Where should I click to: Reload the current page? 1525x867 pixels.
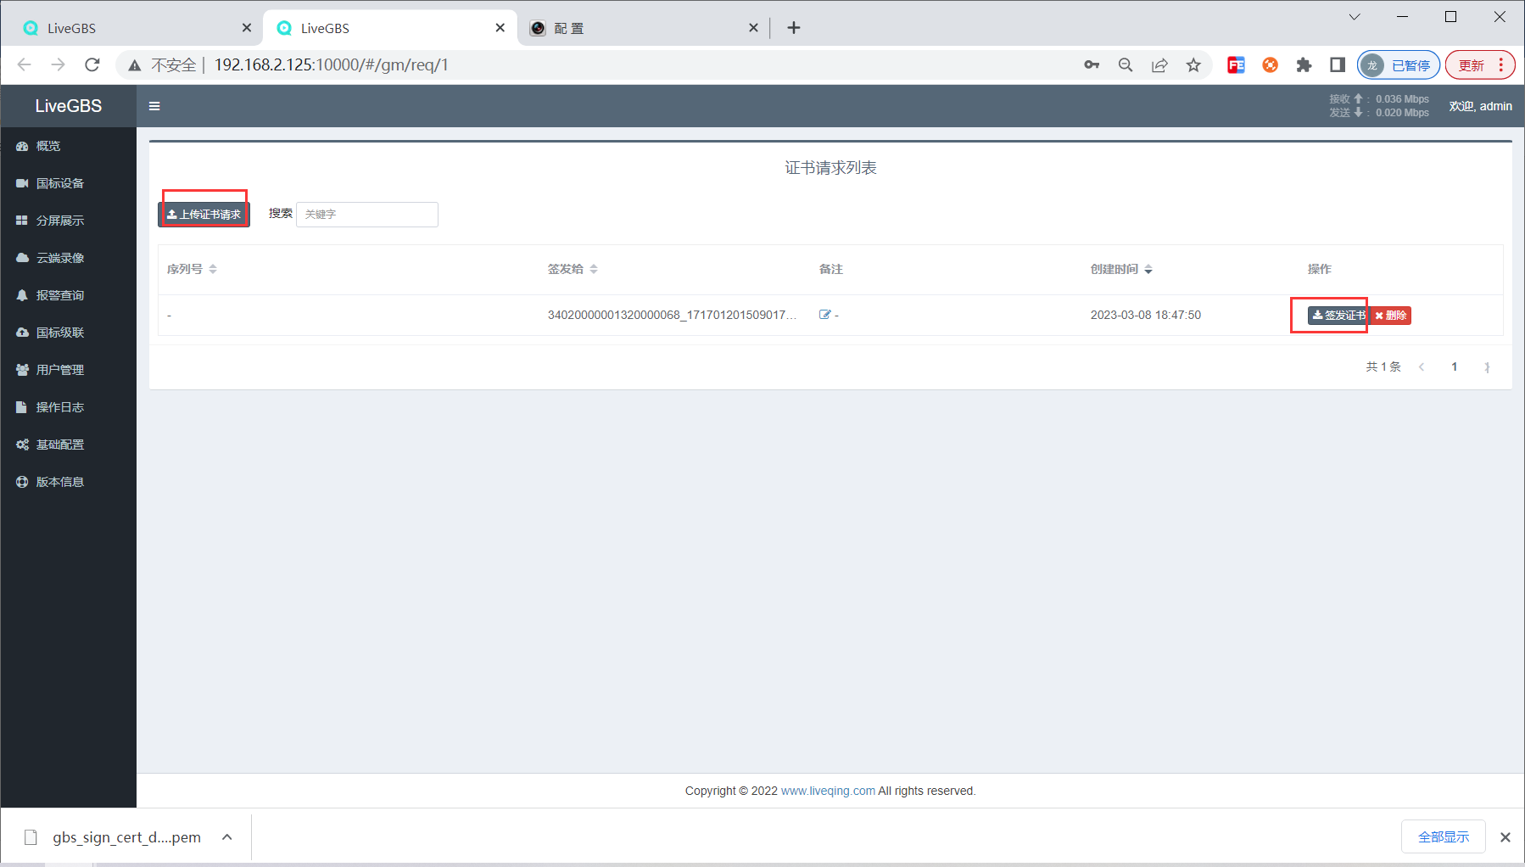pyautogui.click(x=92, y=64)
